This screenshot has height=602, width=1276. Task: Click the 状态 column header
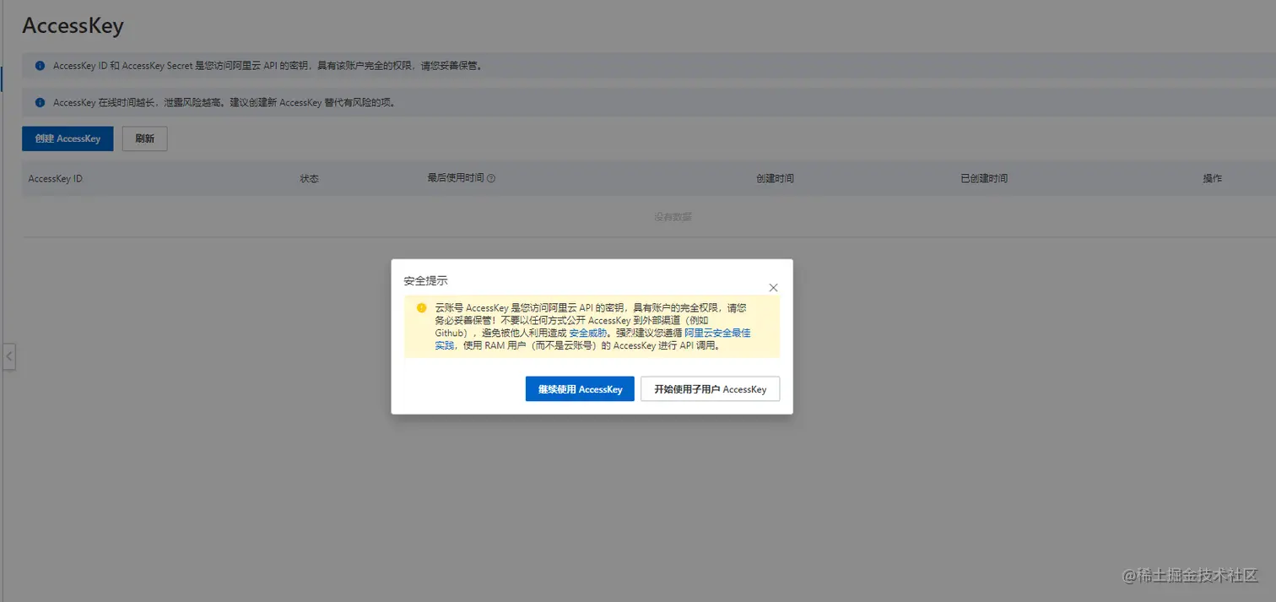click(x=309, y=178)
